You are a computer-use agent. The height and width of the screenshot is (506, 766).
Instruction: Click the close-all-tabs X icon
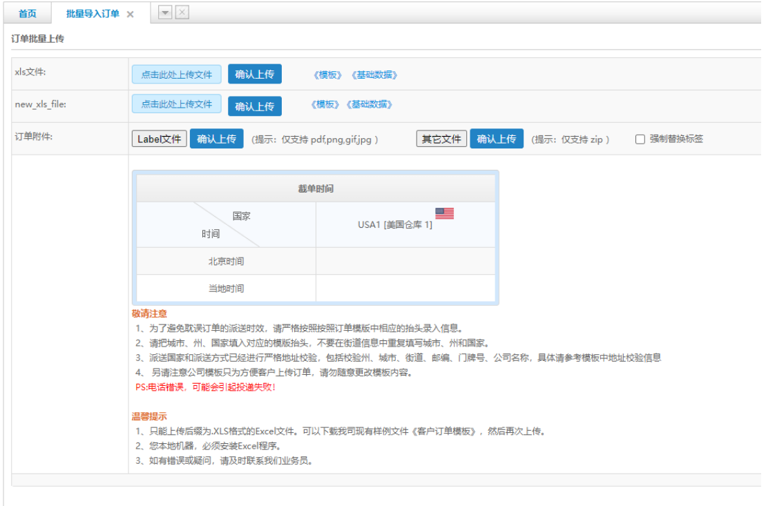click(x=182, y=13)
